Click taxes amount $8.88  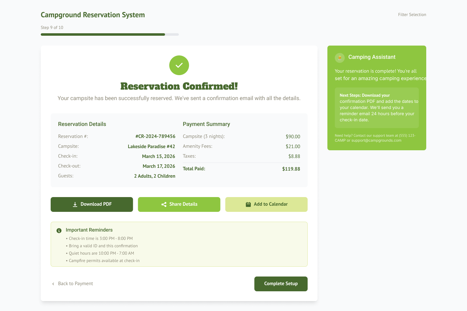294,156
